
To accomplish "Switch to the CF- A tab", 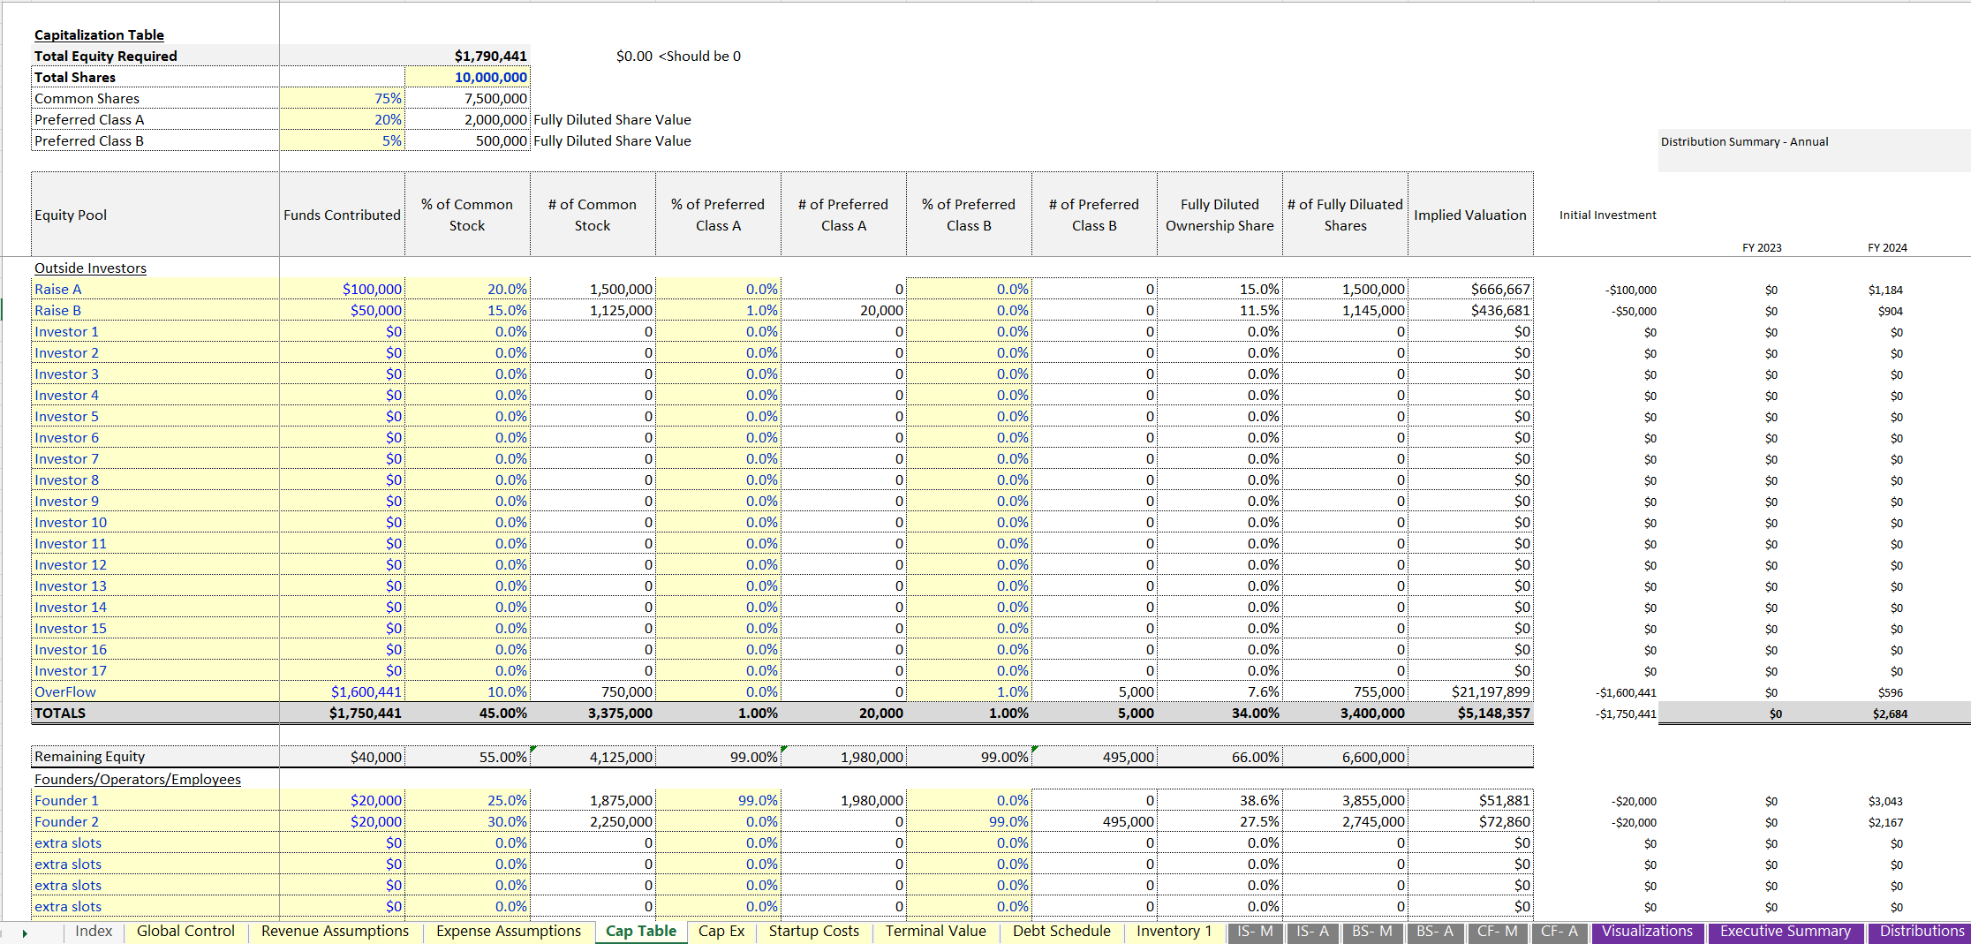I will (1559, 932).
